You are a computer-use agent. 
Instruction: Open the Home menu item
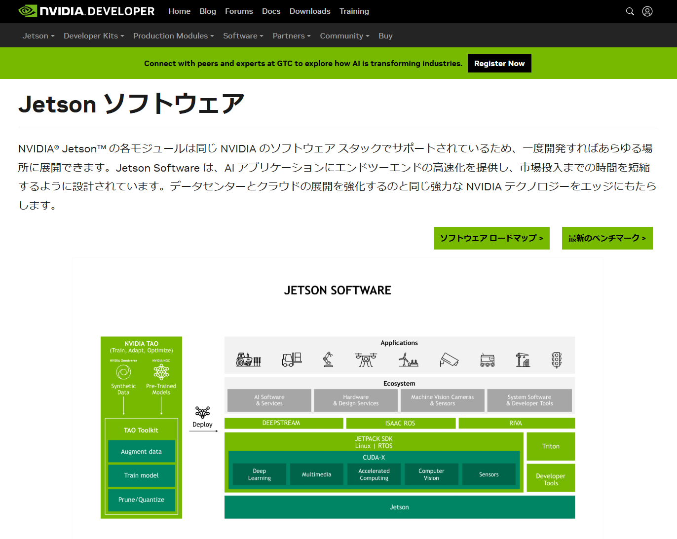[x=179, y=11]
